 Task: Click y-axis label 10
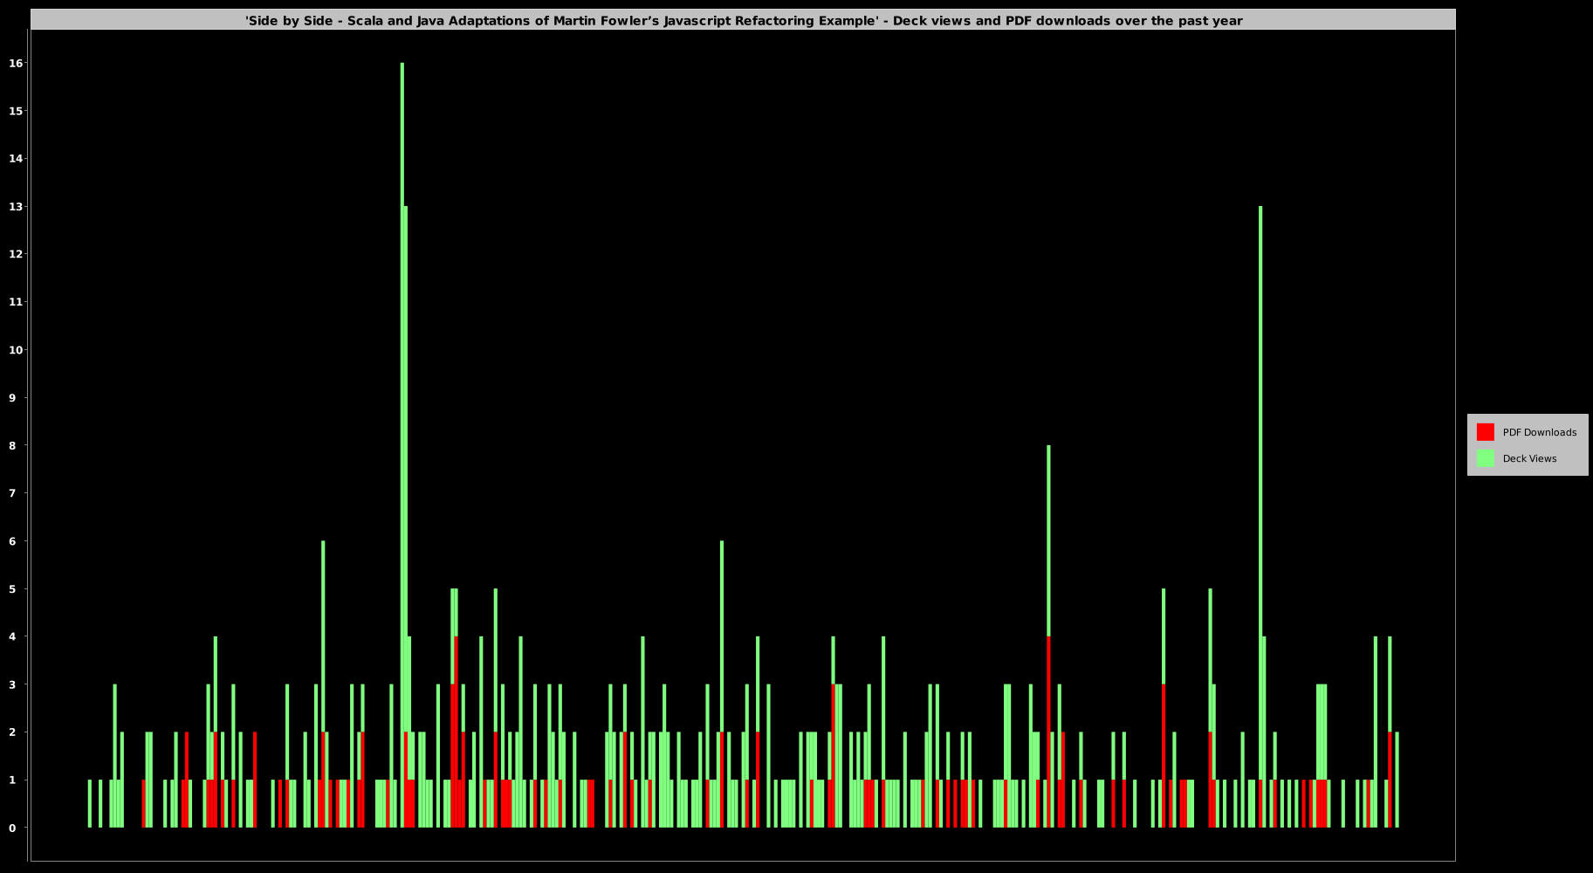point(17,350)
